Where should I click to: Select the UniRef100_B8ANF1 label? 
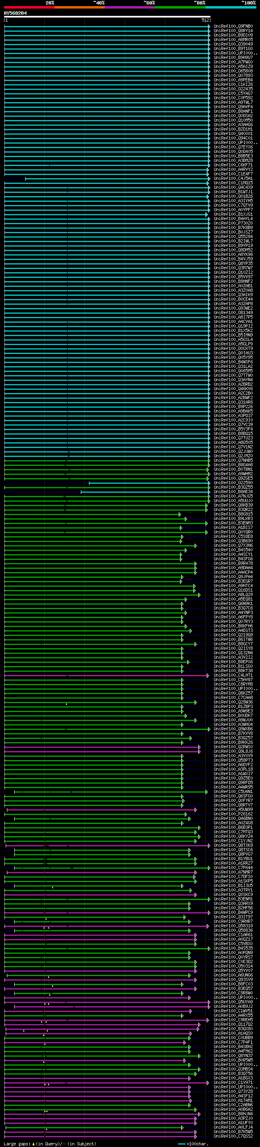(x=233, y=111)
